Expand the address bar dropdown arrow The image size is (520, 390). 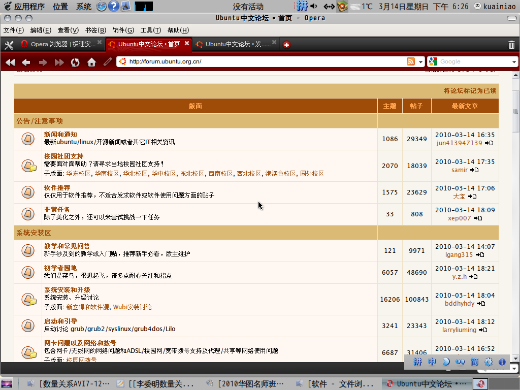pos(420,61)
